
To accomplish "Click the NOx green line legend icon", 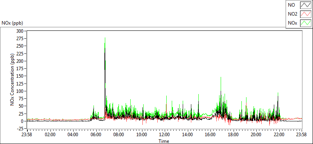I will [306, 23].
